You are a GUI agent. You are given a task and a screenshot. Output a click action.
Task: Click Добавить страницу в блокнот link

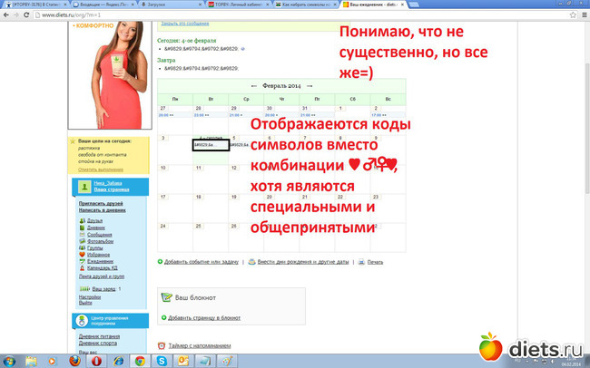[x=204, y=318]
